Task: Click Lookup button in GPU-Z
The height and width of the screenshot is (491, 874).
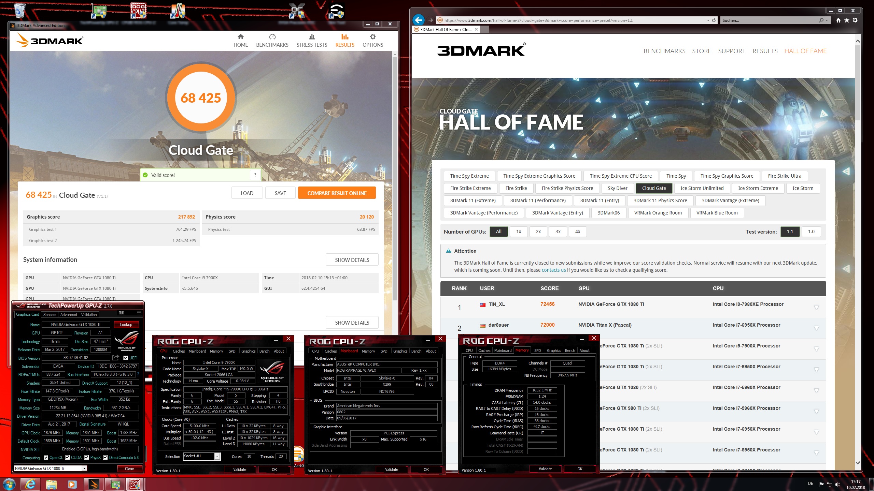Action: pos(126,324)
